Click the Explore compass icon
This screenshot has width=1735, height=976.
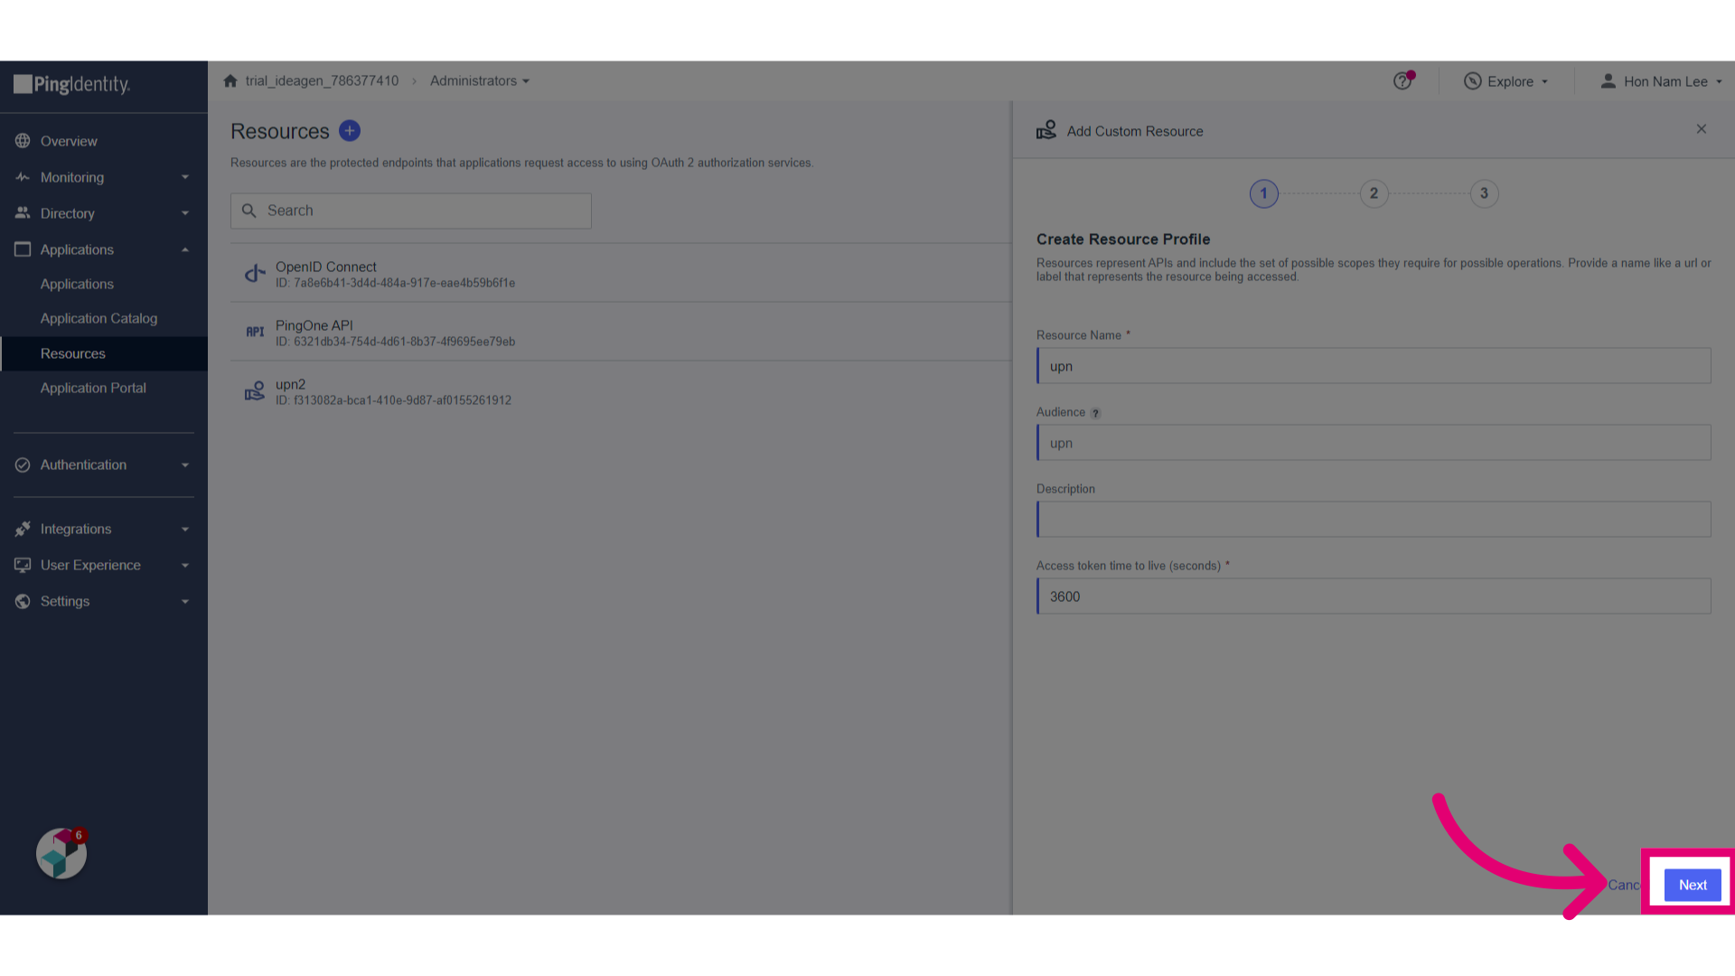click(x=1473, y=81)
